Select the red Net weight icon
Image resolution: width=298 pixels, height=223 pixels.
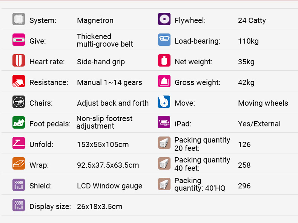coord(164,60)
